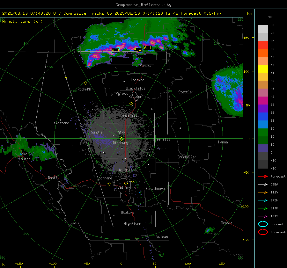Viewport: 287px width, 268px height.
Task: Click the red cross marker at Banff
Action: click(46, 178)
